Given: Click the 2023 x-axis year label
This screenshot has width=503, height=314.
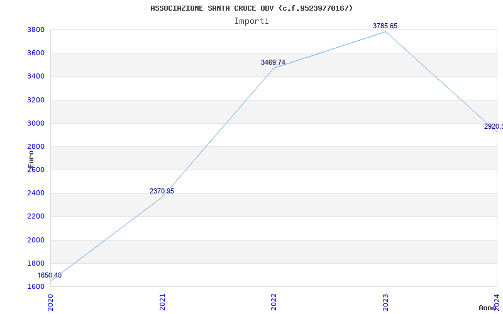Looking at the screenshot, I should coord(385,302).
